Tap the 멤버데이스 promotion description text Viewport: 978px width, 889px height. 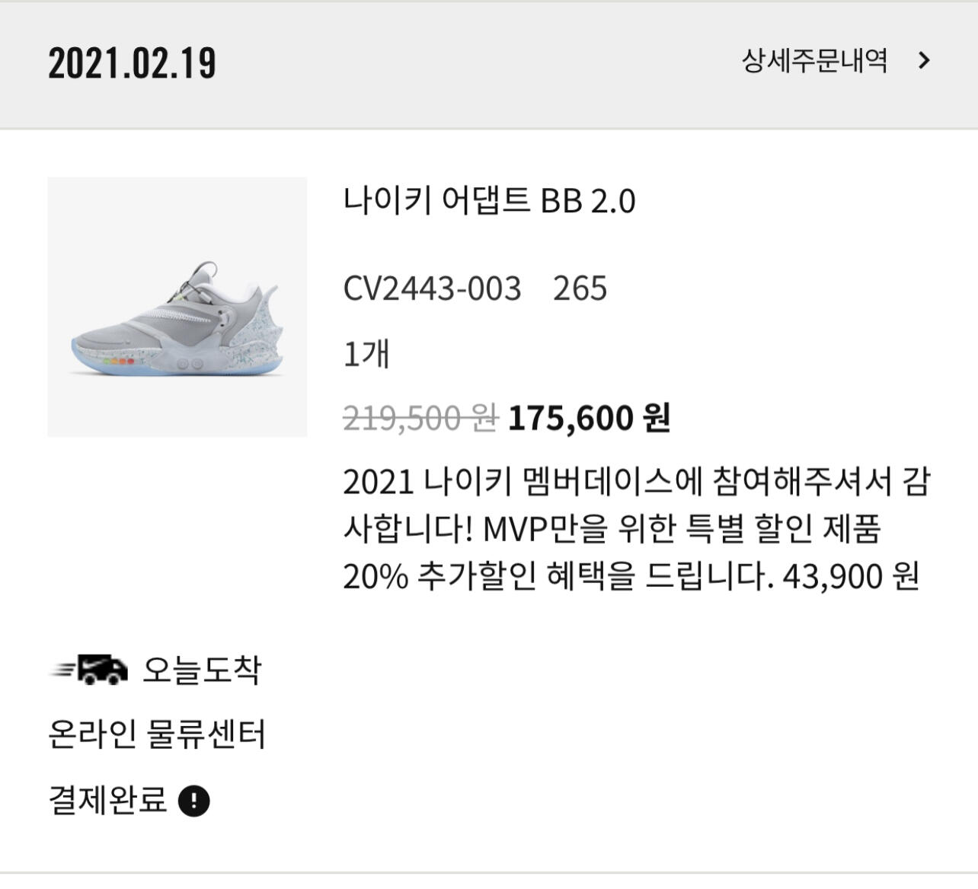click(x=636, y=483)
